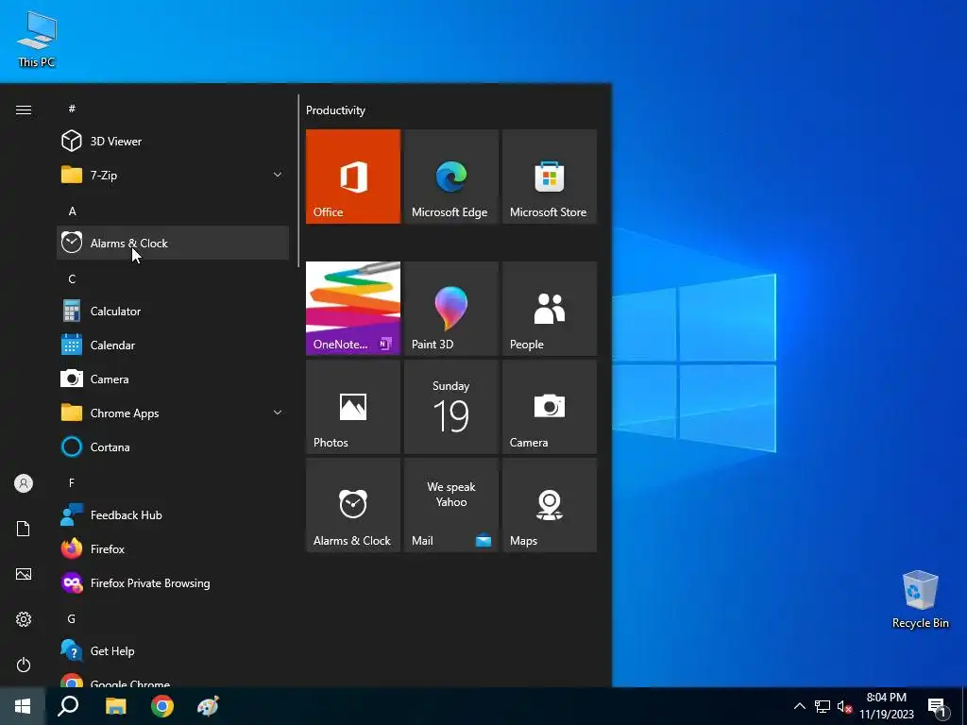Open the People tile
The image size is (967, 725).
click(550, 309)
